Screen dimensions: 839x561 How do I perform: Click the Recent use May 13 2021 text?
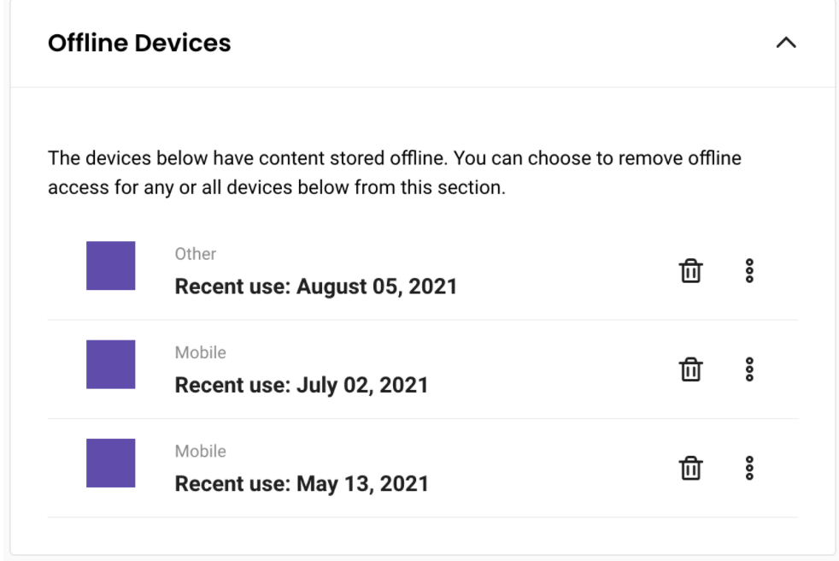pos(300,483)
